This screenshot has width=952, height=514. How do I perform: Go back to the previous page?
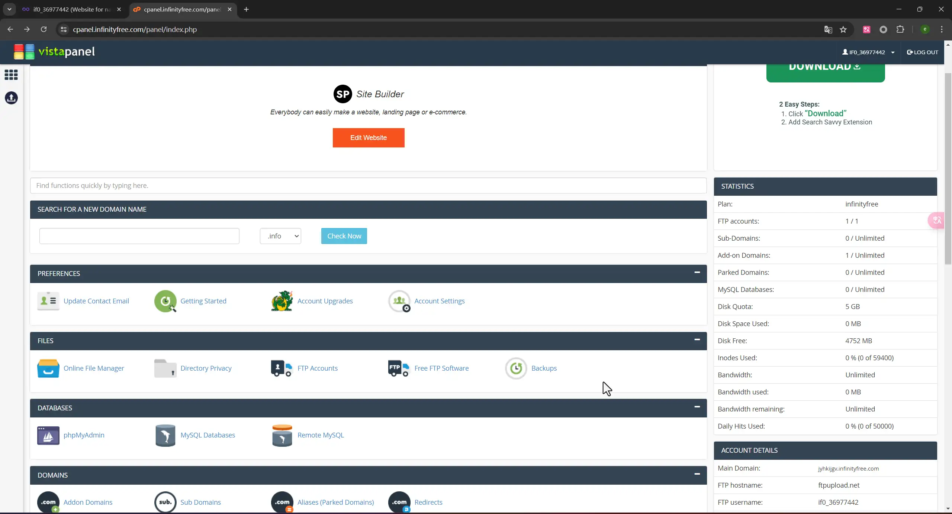click(x=10, y=29)
